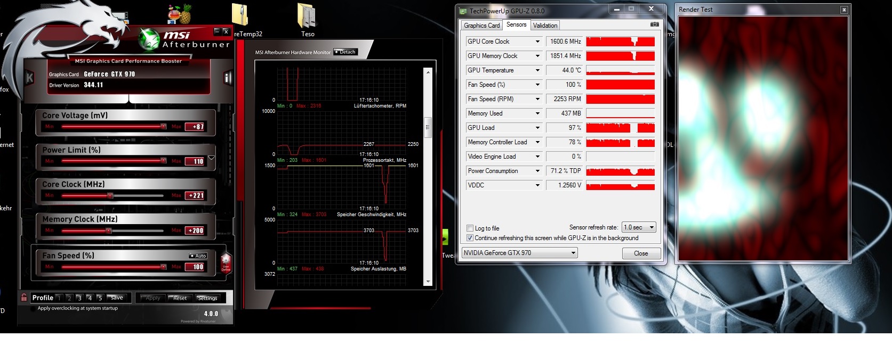Click the Memory Clock +200 value field

tap(195, 231)
